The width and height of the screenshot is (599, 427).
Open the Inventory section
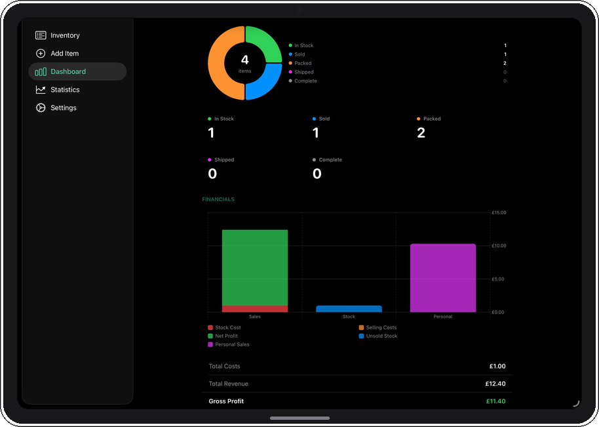[x=77, y=35]
